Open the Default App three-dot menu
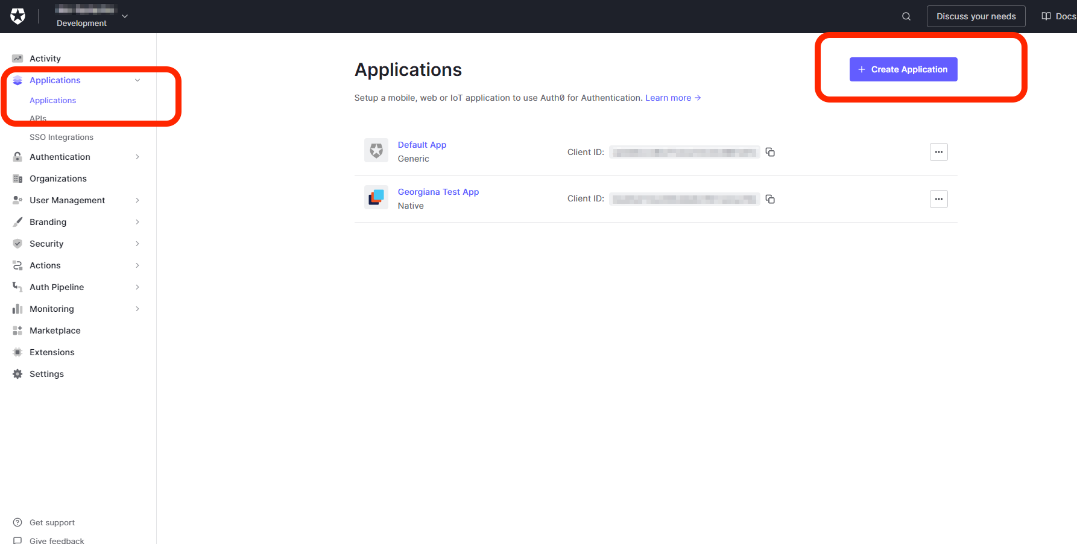This screenshot has height=544, width=1077. (938, 152)
